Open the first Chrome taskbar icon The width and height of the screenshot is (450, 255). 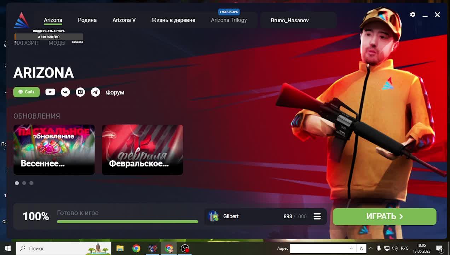point(136,248)
